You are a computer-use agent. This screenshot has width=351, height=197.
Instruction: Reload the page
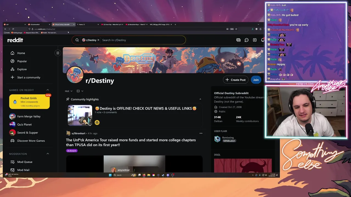13,29
